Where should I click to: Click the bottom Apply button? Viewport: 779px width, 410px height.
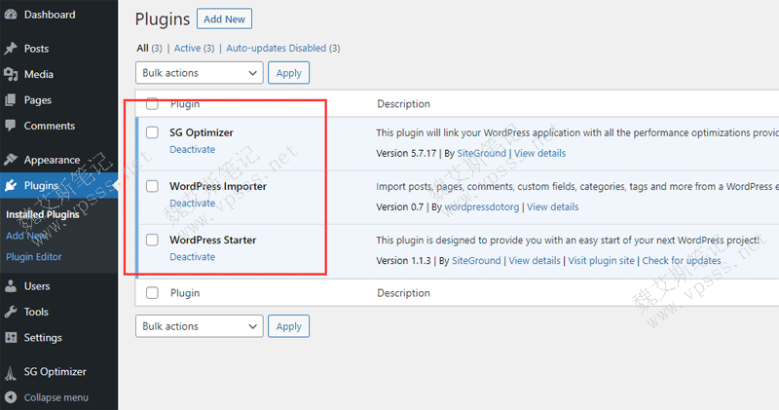[x=288, y=326]
